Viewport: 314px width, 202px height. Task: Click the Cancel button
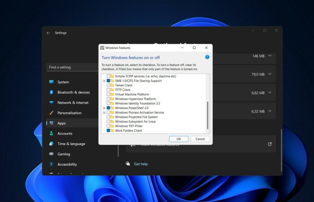[200, 139]
